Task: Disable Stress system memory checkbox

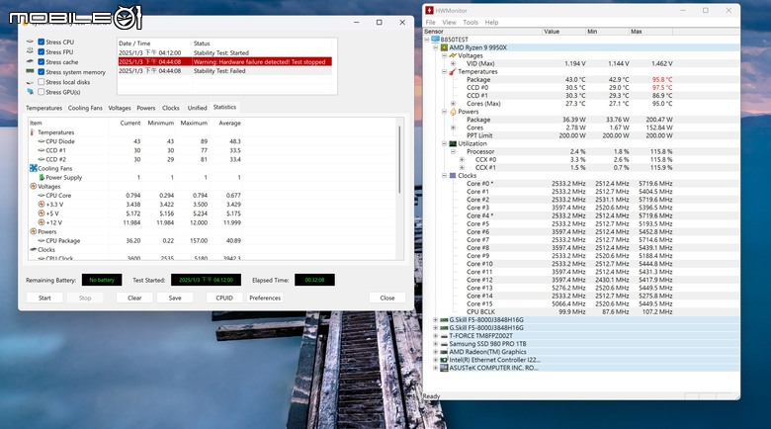Action: 42,72
